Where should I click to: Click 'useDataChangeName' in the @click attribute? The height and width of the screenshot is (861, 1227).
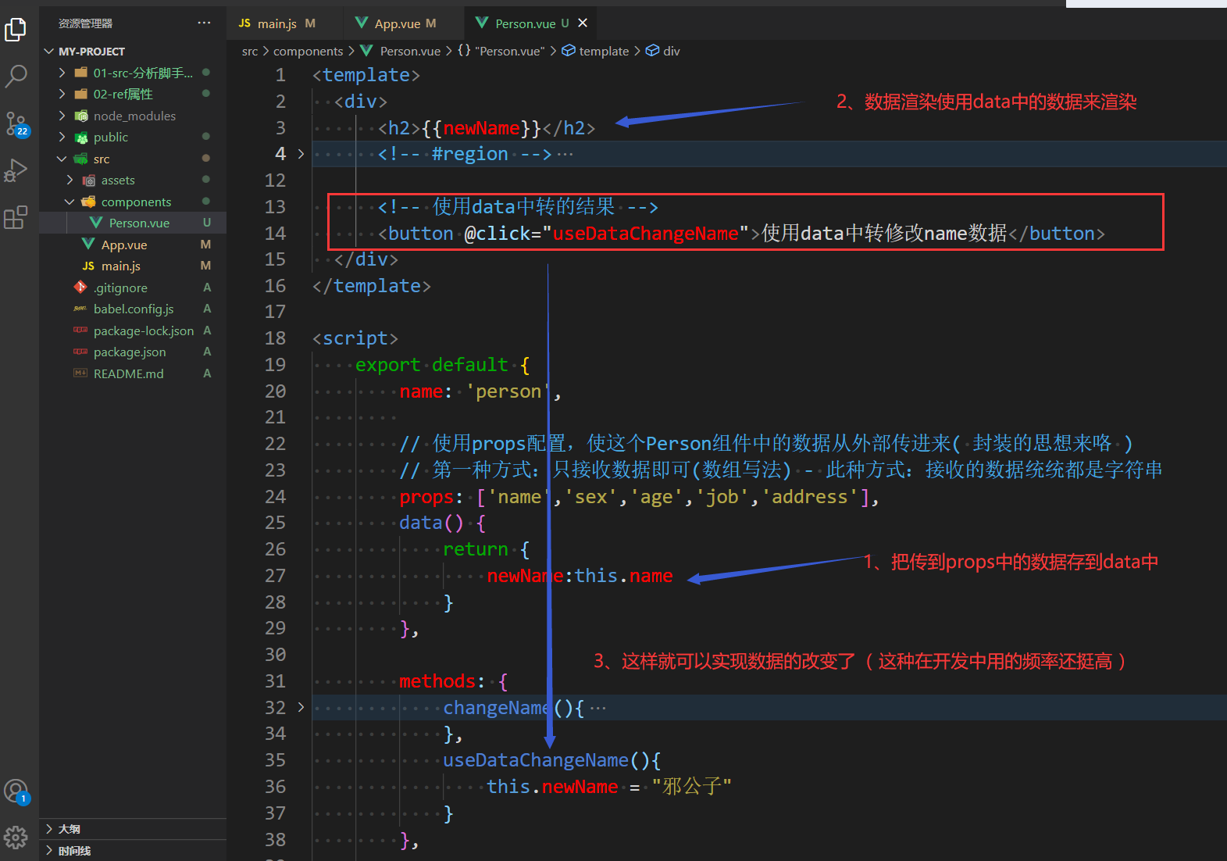point(646,234)
